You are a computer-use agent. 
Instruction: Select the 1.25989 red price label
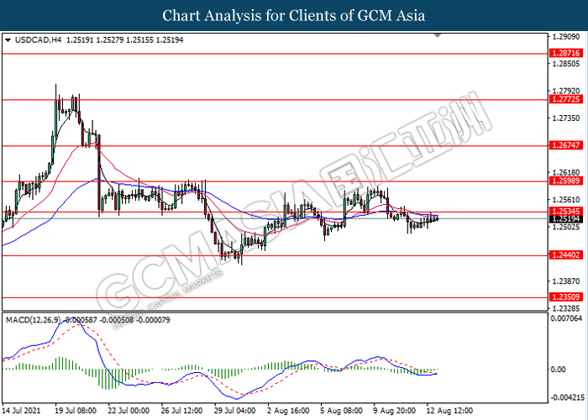[566, 181]
